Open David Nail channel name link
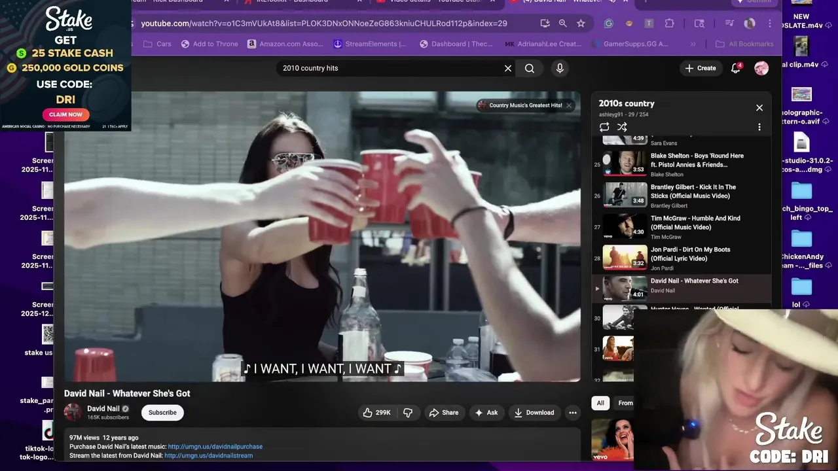Image resolution: width=838 pixels, height=471 pixels. click(103, 408)
